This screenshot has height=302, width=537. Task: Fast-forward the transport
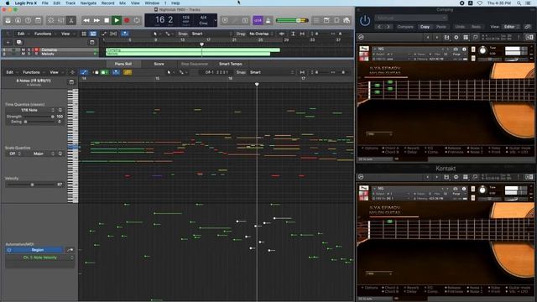pos(96,20)
